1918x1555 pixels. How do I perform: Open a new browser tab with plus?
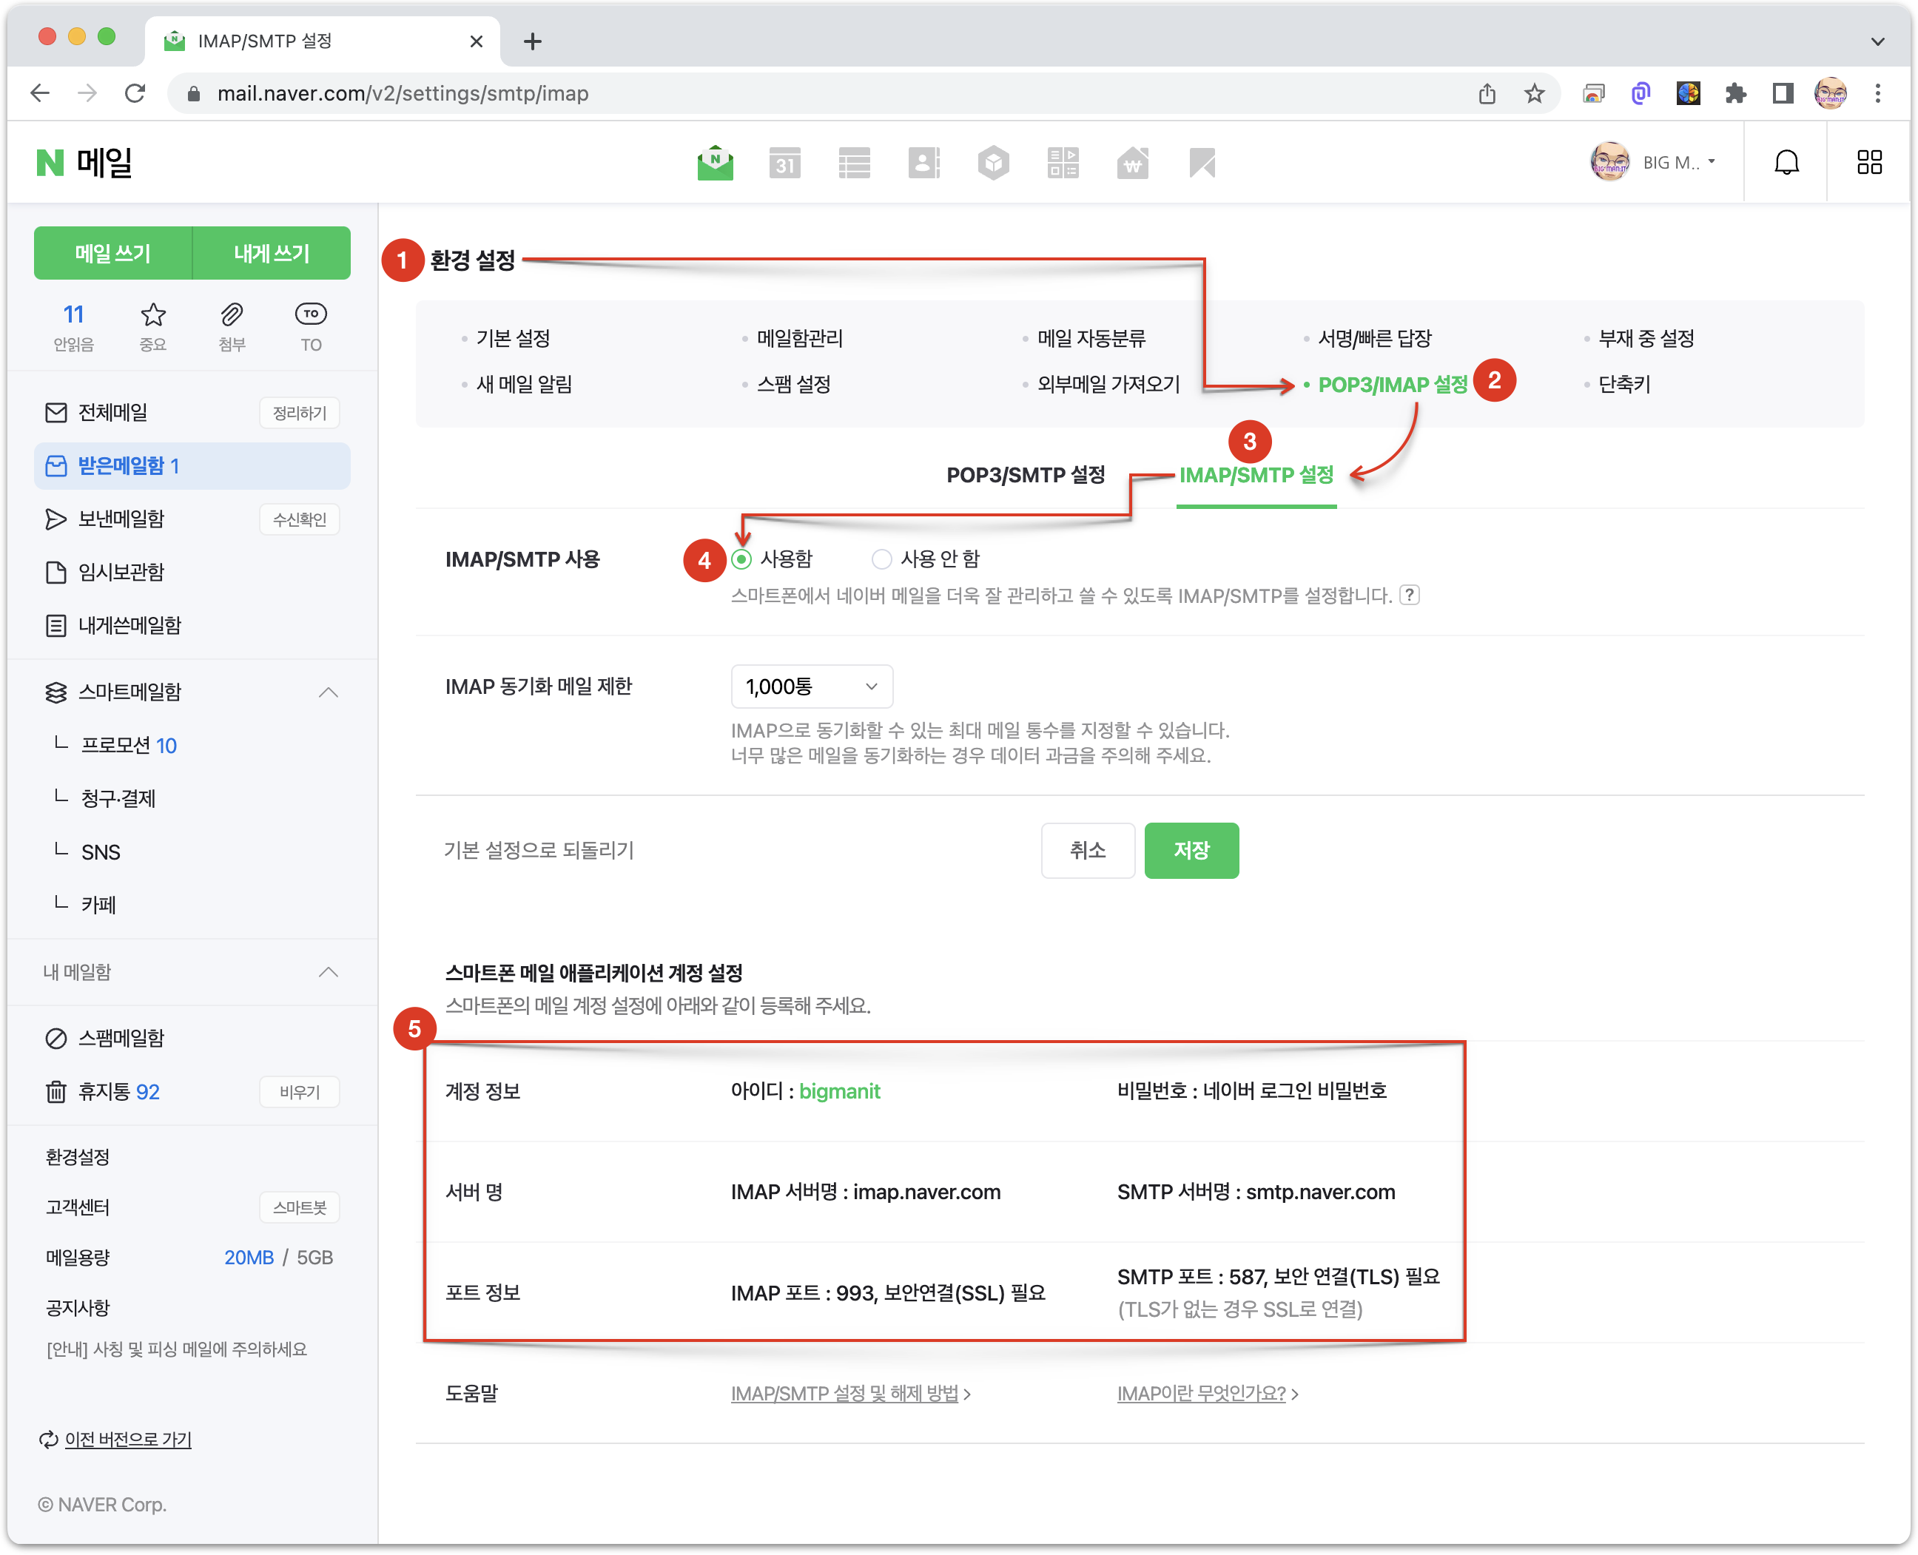tap(532, 41)
